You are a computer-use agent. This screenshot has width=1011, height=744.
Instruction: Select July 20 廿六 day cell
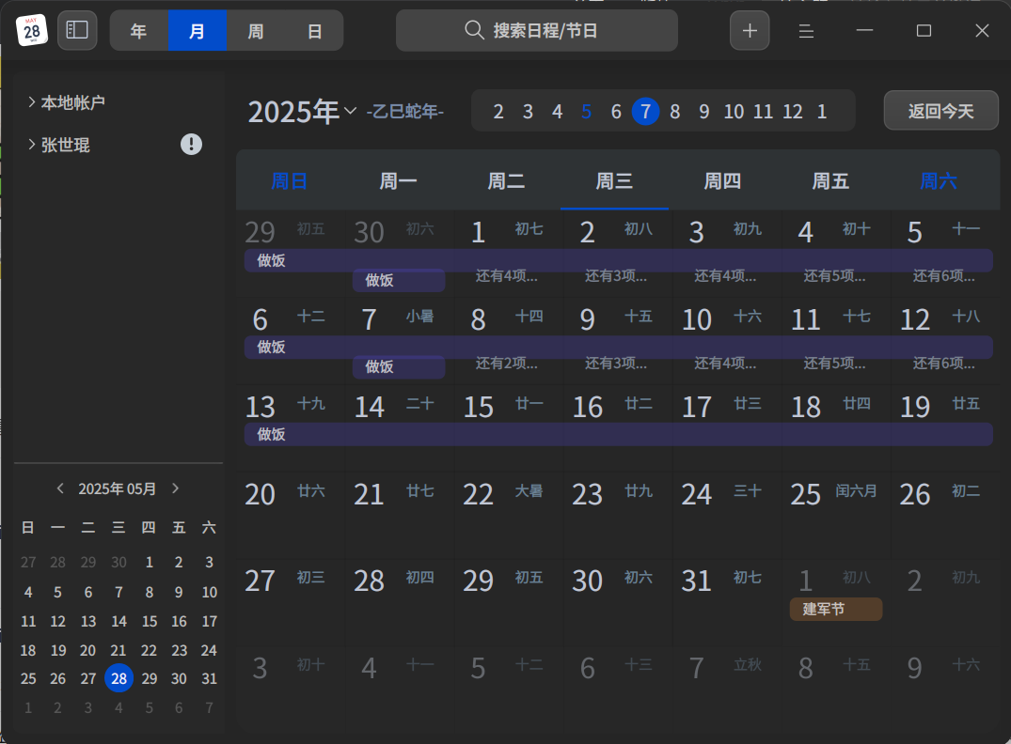(290, 516)
